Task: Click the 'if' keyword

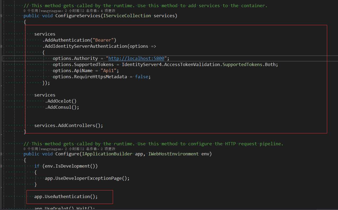Action: 37,166
